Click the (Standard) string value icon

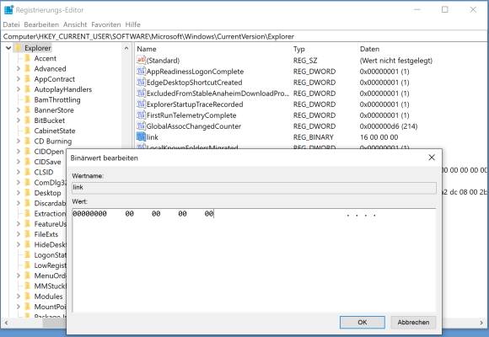pyautogui.click(x=141, y=60)
